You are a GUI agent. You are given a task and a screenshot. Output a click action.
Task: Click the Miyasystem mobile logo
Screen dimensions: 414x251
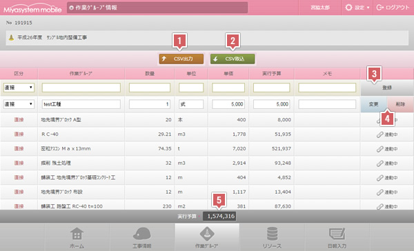[32, 8]
